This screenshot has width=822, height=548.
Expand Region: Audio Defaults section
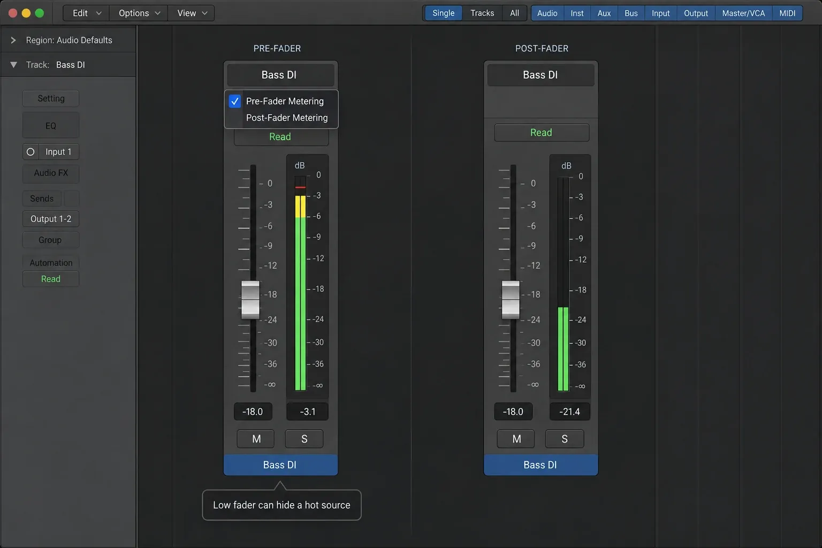pyautogui.click(x=13, y=40)
